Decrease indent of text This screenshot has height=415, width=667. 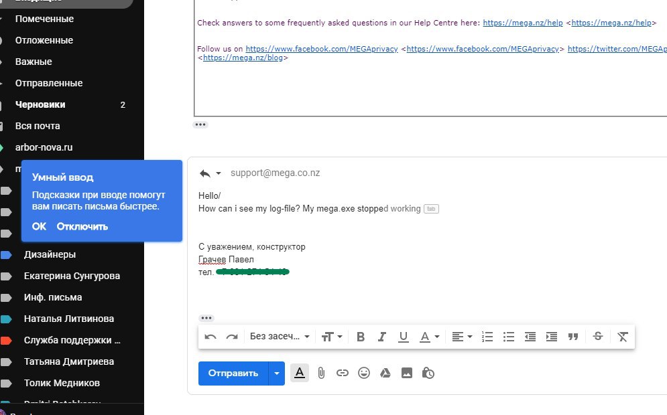tap(530, 337)
